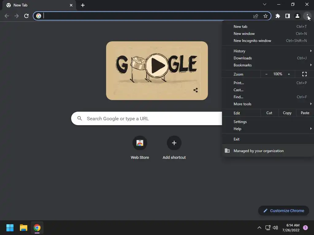Click the Copy button
This screenshot has width=314, height=235.
(287, 113)
